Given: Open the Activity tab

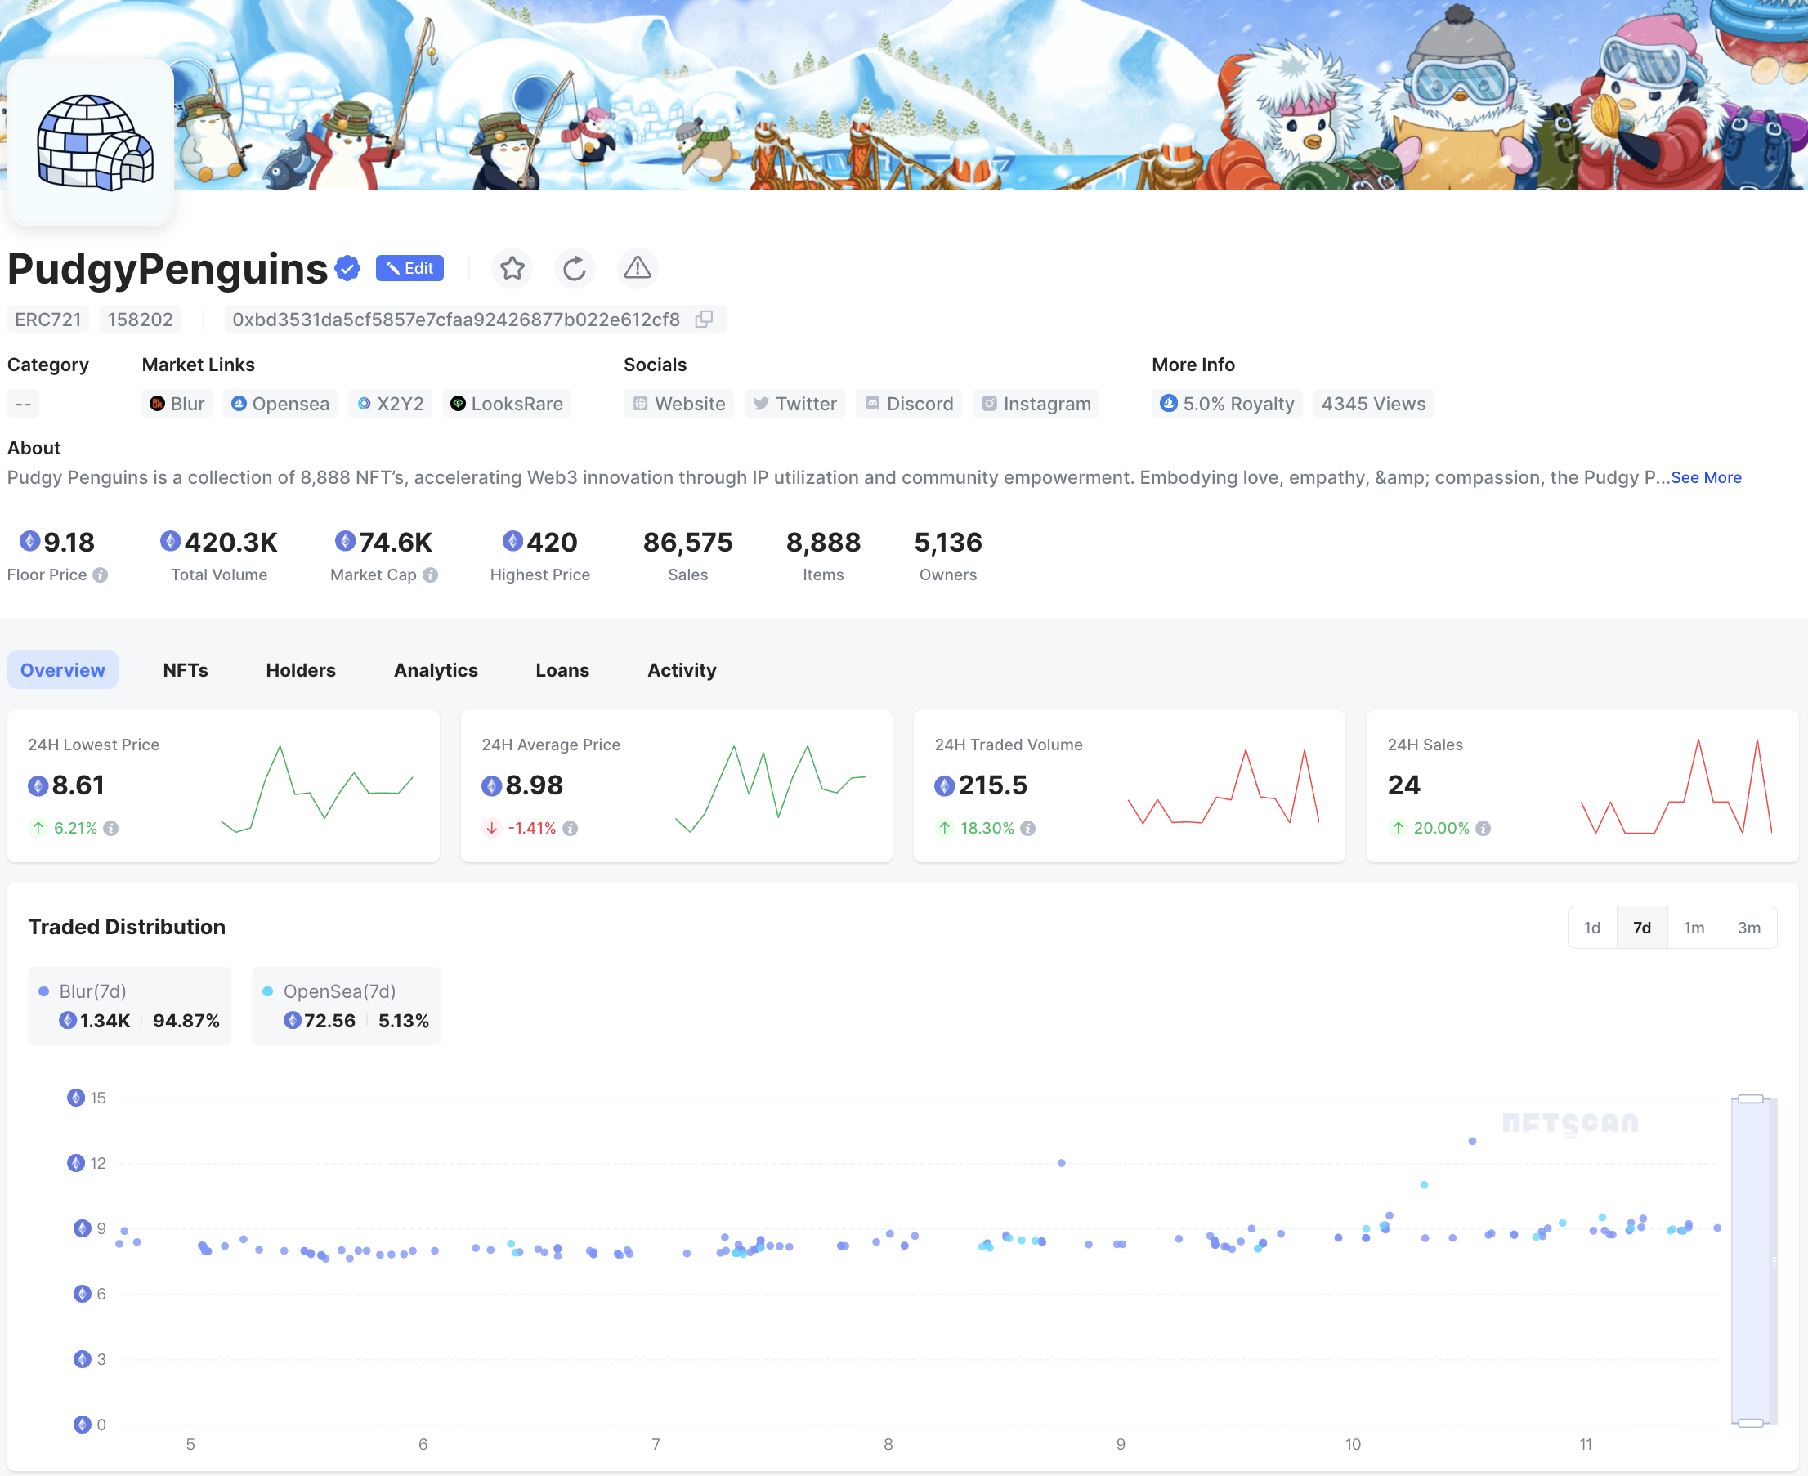Looking at the screenshot, I should [x=682, y=671].
